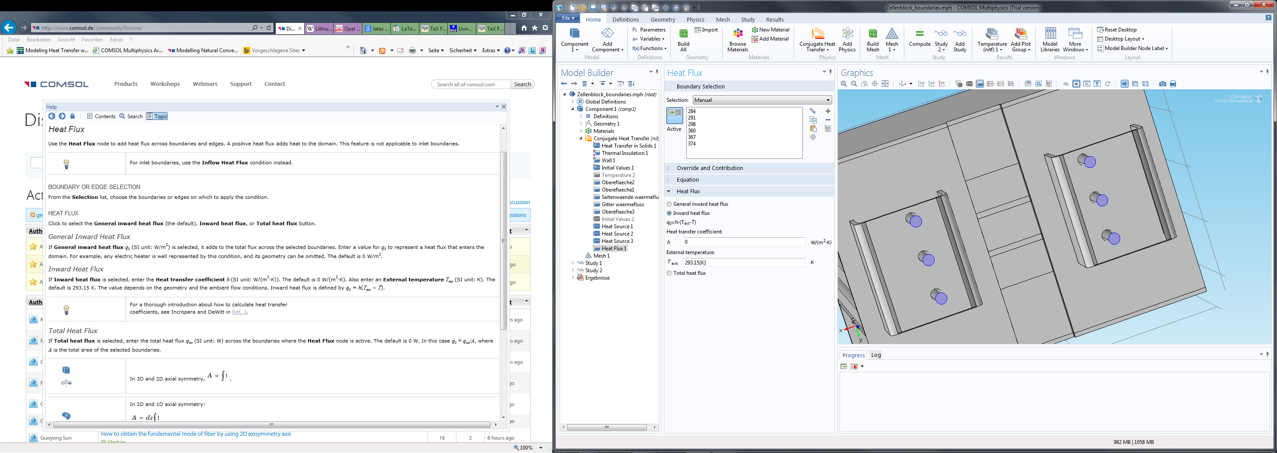
Task: Save the model from quick access toolbar
Action: (x=593, y=7)
